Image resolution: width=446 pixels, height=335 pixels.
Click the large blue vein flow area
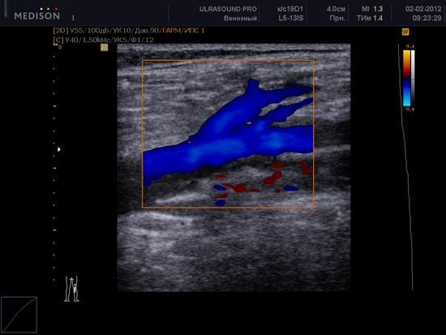(228, 134)
